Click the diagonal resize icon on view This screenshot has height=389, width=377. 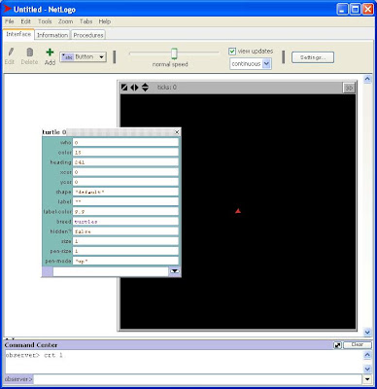point(124,88)
